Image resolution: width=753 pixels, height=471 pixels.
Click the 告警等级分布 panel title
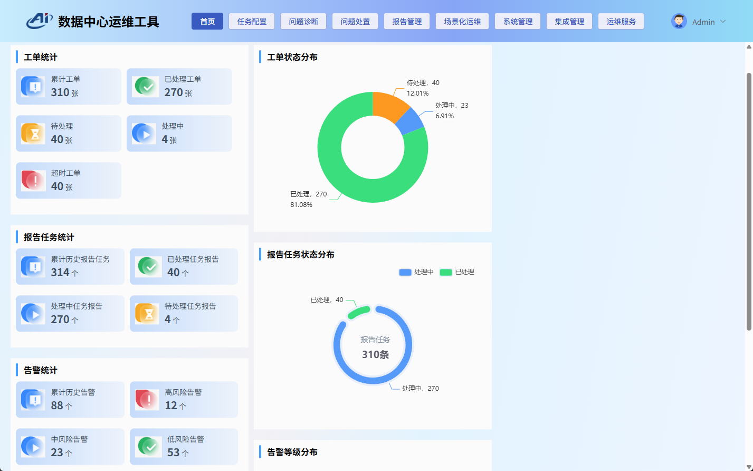pyautogui.click(x=292, y=452)
